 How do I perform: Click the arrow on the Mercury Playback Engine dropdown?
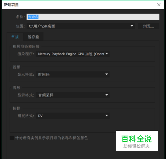click(107, 54)
